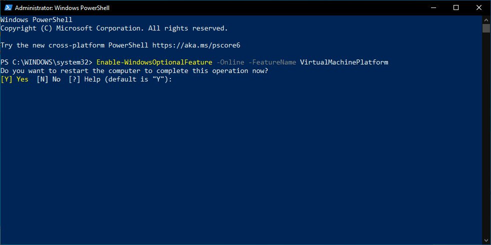This screenshot has width=491, height=245.
Task: Click the -FeatureName parameter text
Action: pos(272,62)
